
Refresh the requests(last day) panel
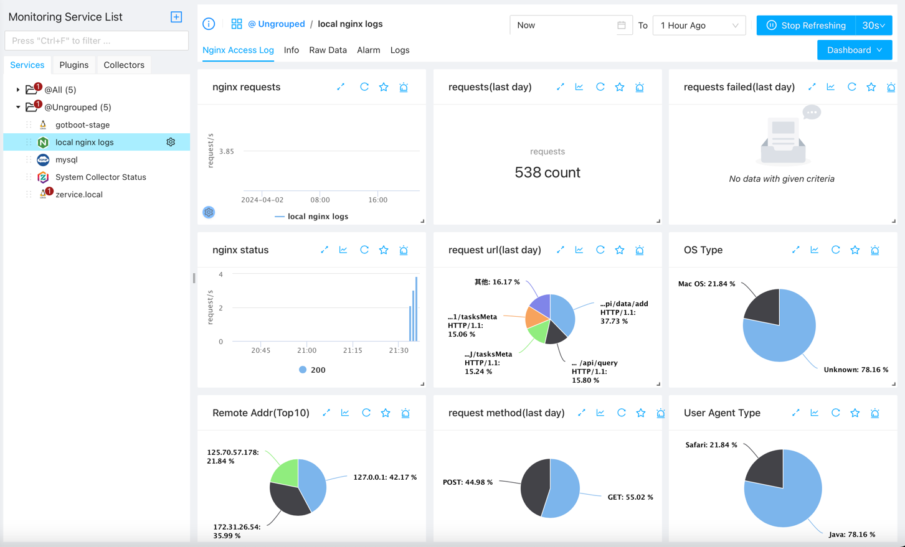(600, 87)
